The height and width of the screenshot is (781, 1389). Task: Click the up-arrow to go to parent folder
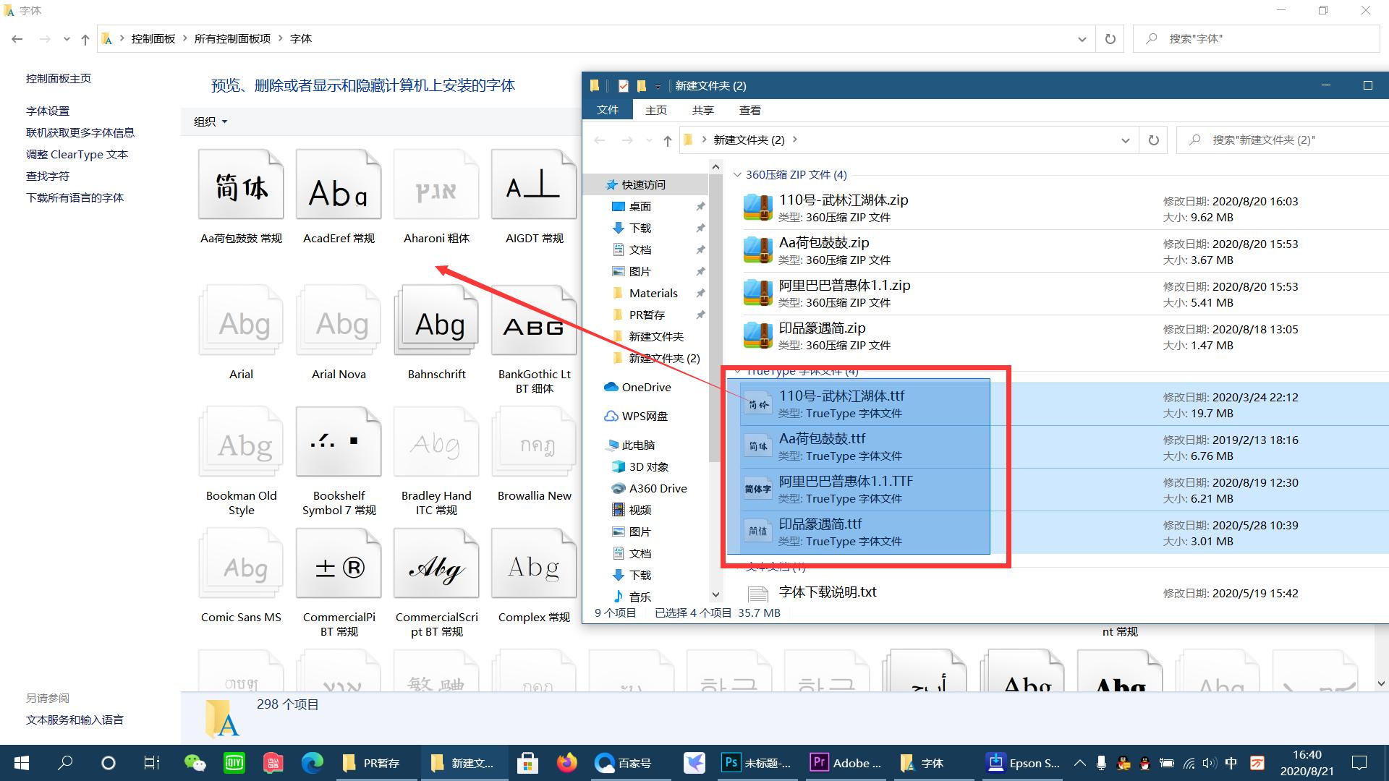[667, 140]
